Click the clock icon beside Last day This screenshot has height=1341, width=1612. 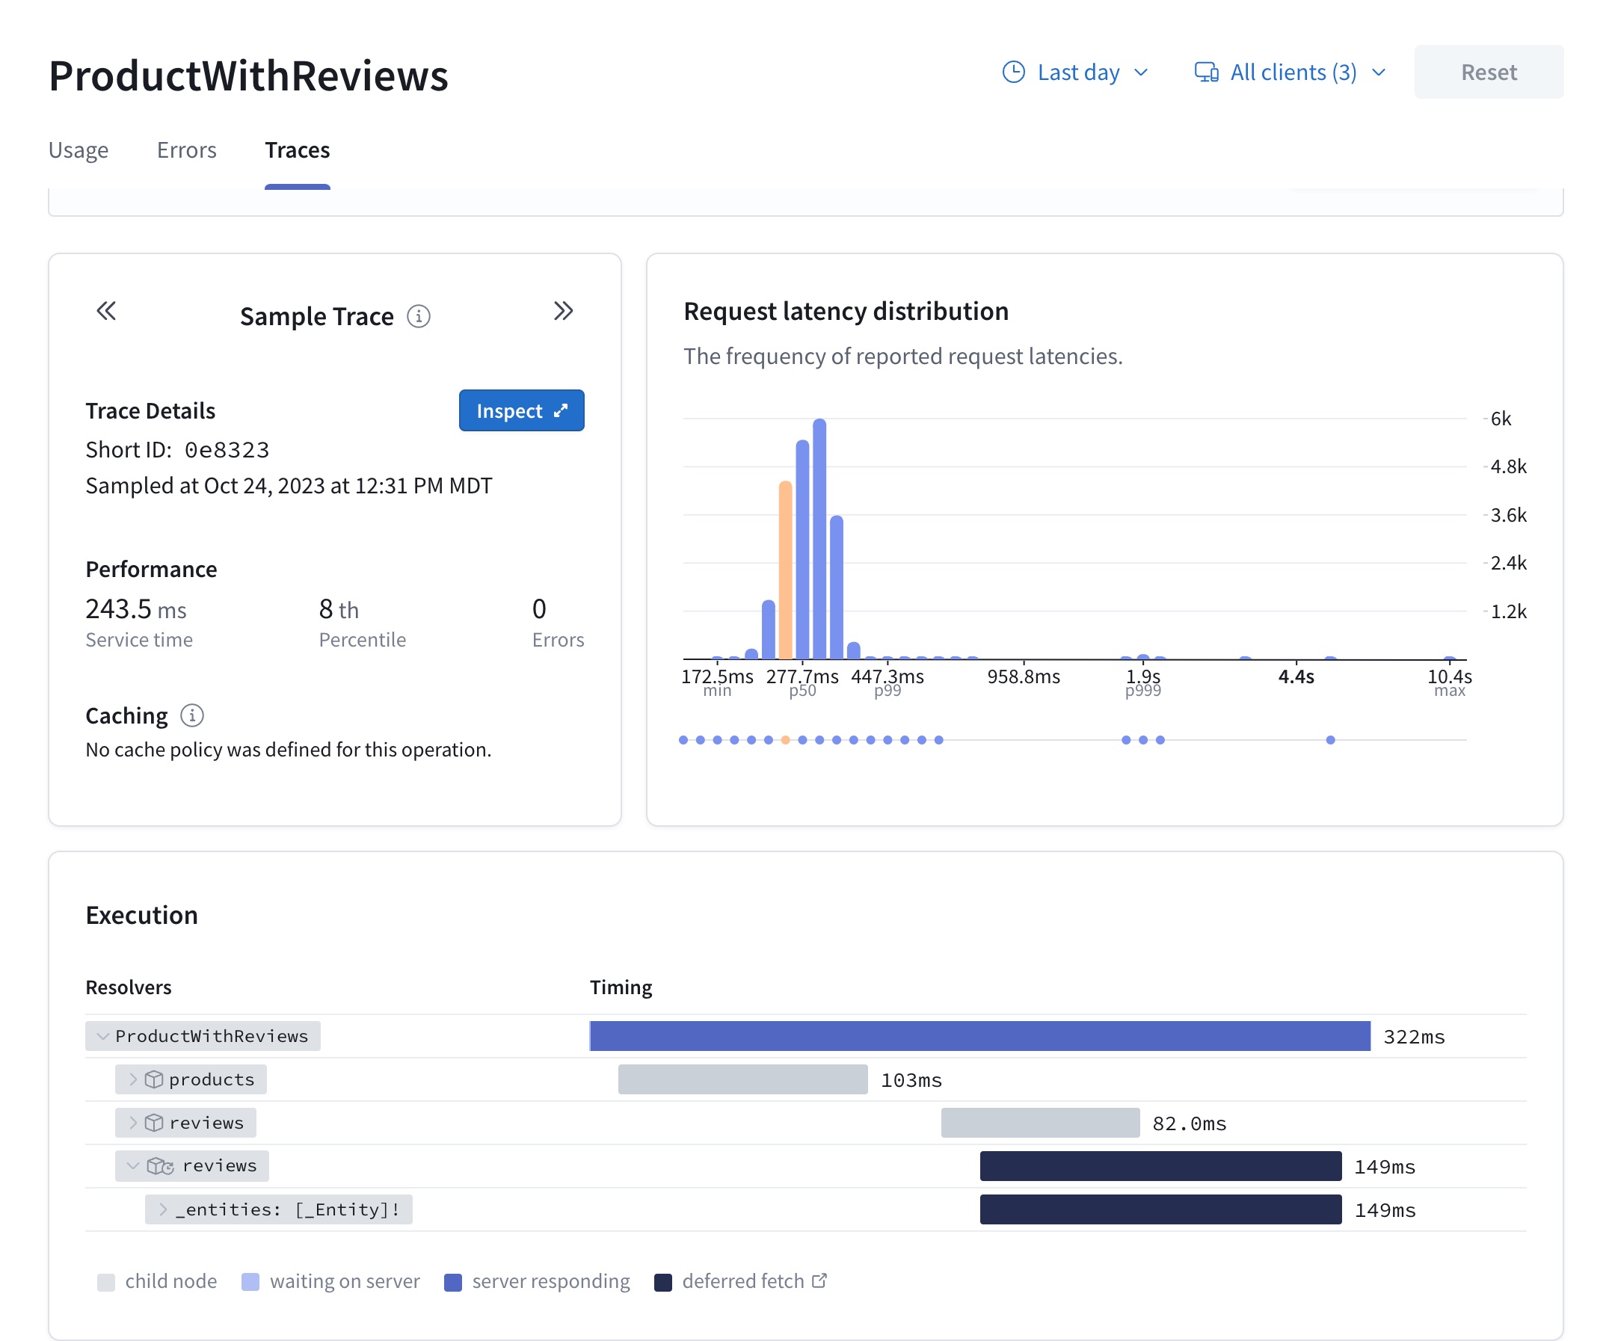(1013, 73)
